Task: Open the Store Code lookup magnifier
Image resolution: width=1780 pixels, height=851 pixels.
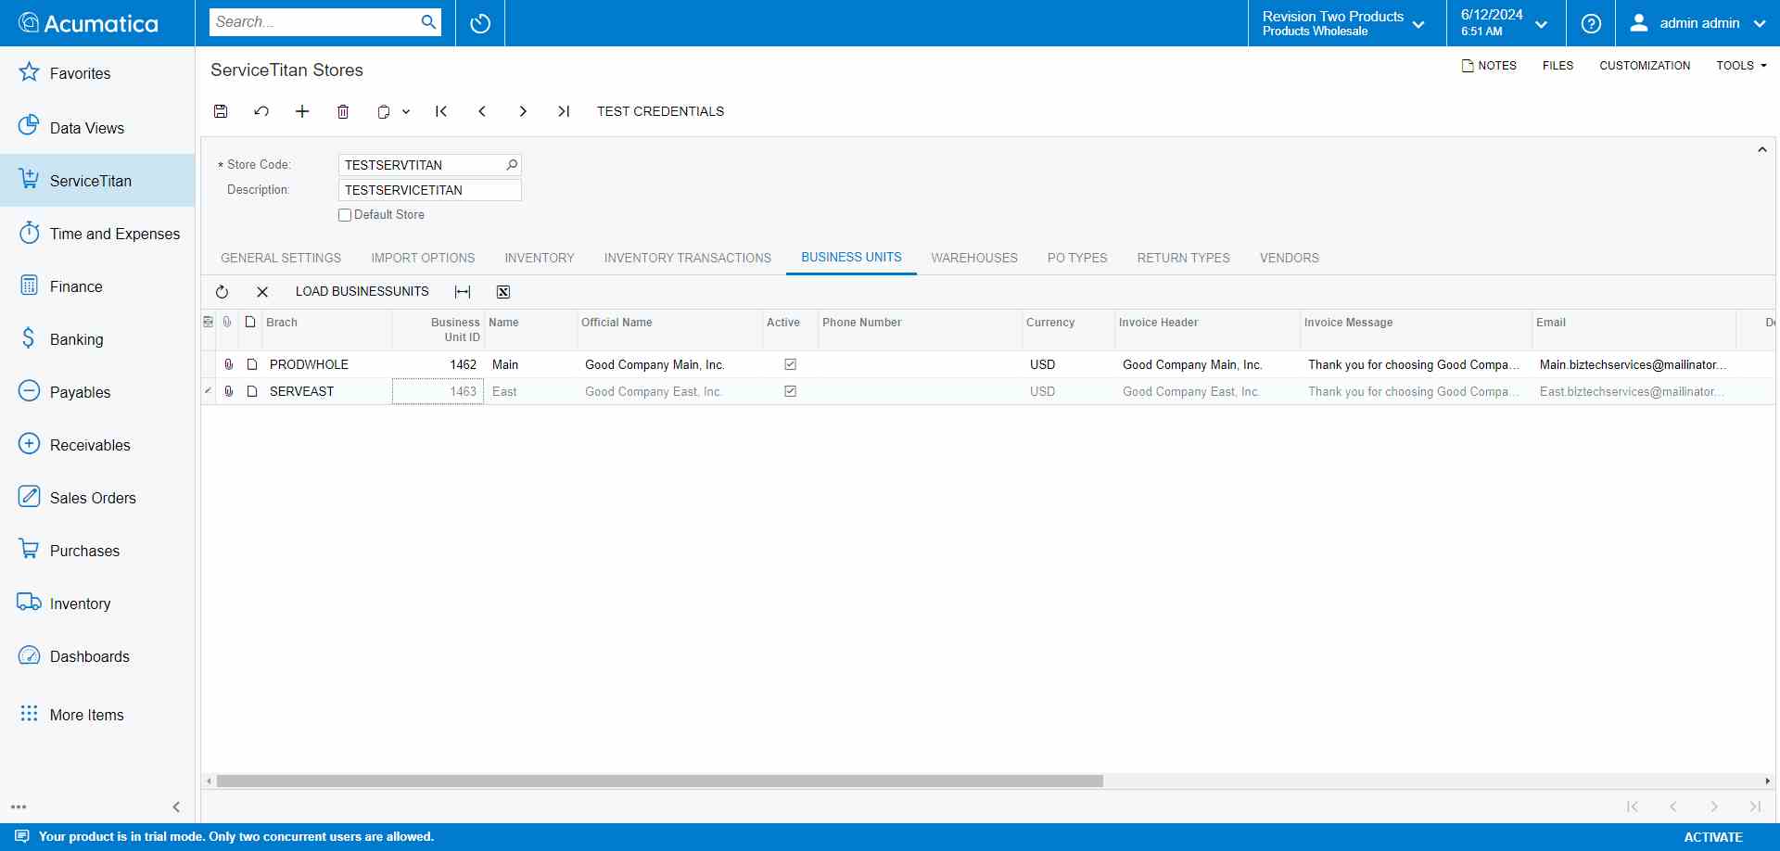Action: pyautogui.click(x=512, y=165)
